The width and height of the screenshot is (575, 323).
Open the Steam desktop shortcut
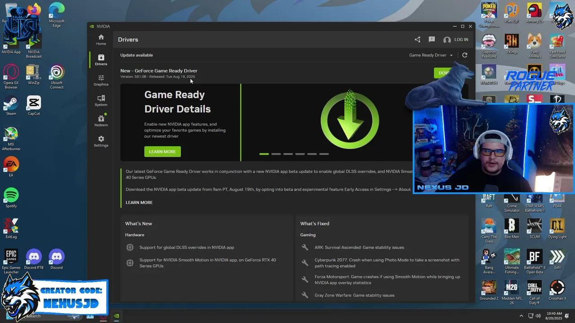click(11, 105)
